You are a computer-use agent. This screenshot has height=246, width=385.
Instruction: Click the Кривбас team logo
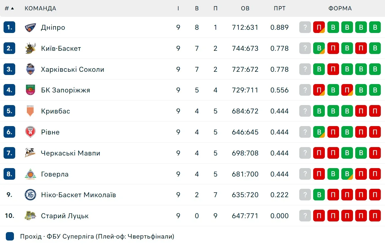coord(30,111)
